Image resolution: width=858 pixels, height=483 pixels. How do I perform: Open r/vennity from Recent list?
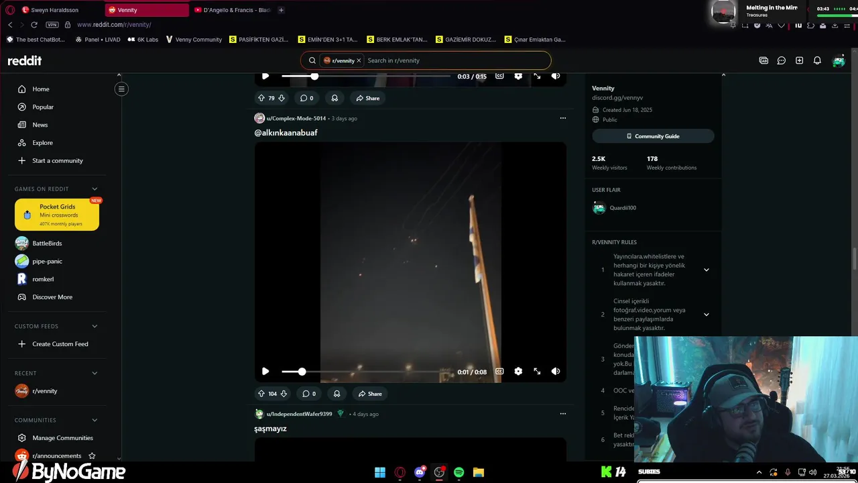click(45, 391)
